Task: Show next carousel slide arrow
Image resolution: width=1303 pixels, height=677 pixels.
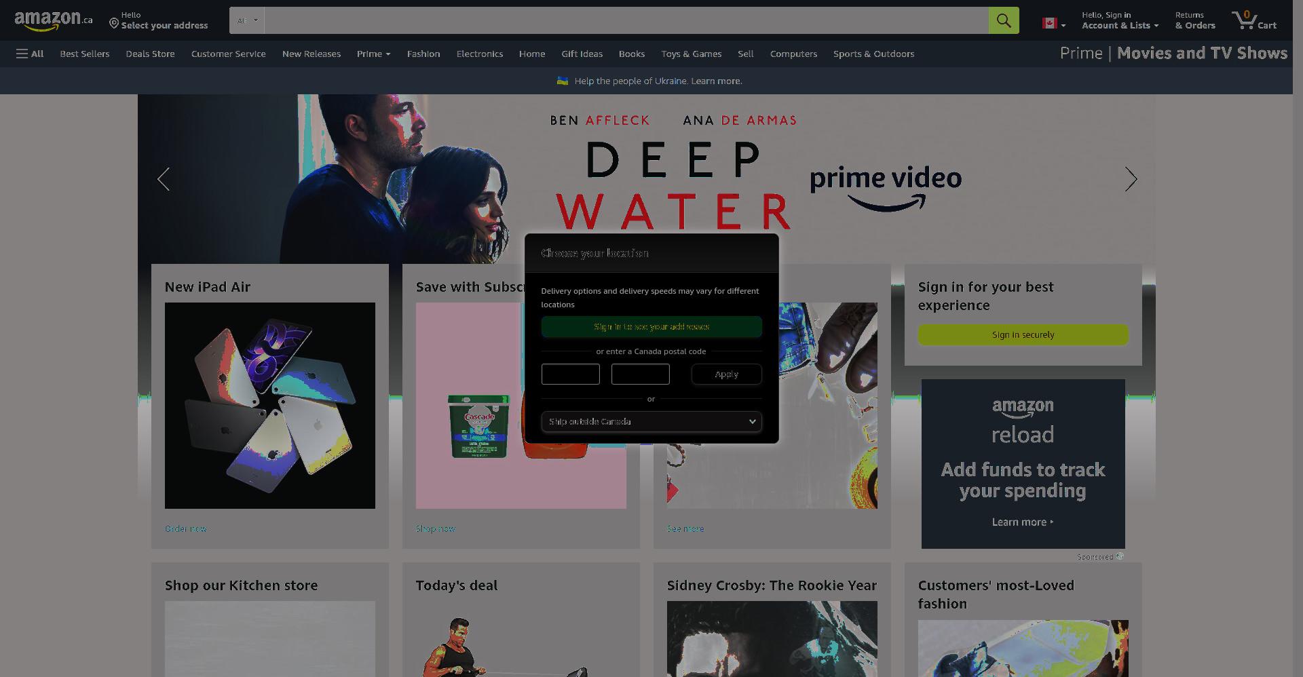Action: pos(1130,179)
